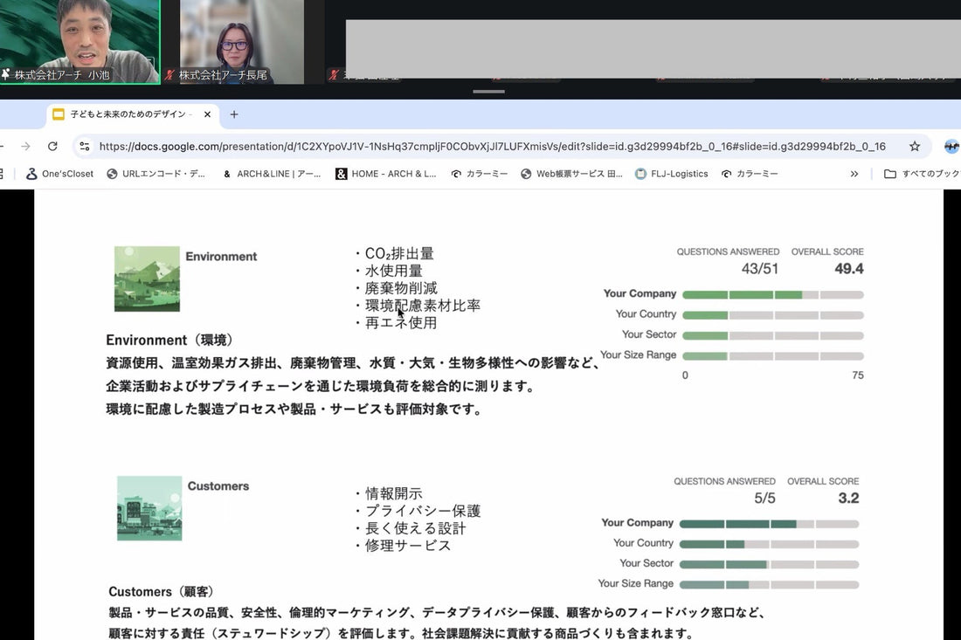Click the Environment overall score 49.4
The image size is (961, 640).
849,268
